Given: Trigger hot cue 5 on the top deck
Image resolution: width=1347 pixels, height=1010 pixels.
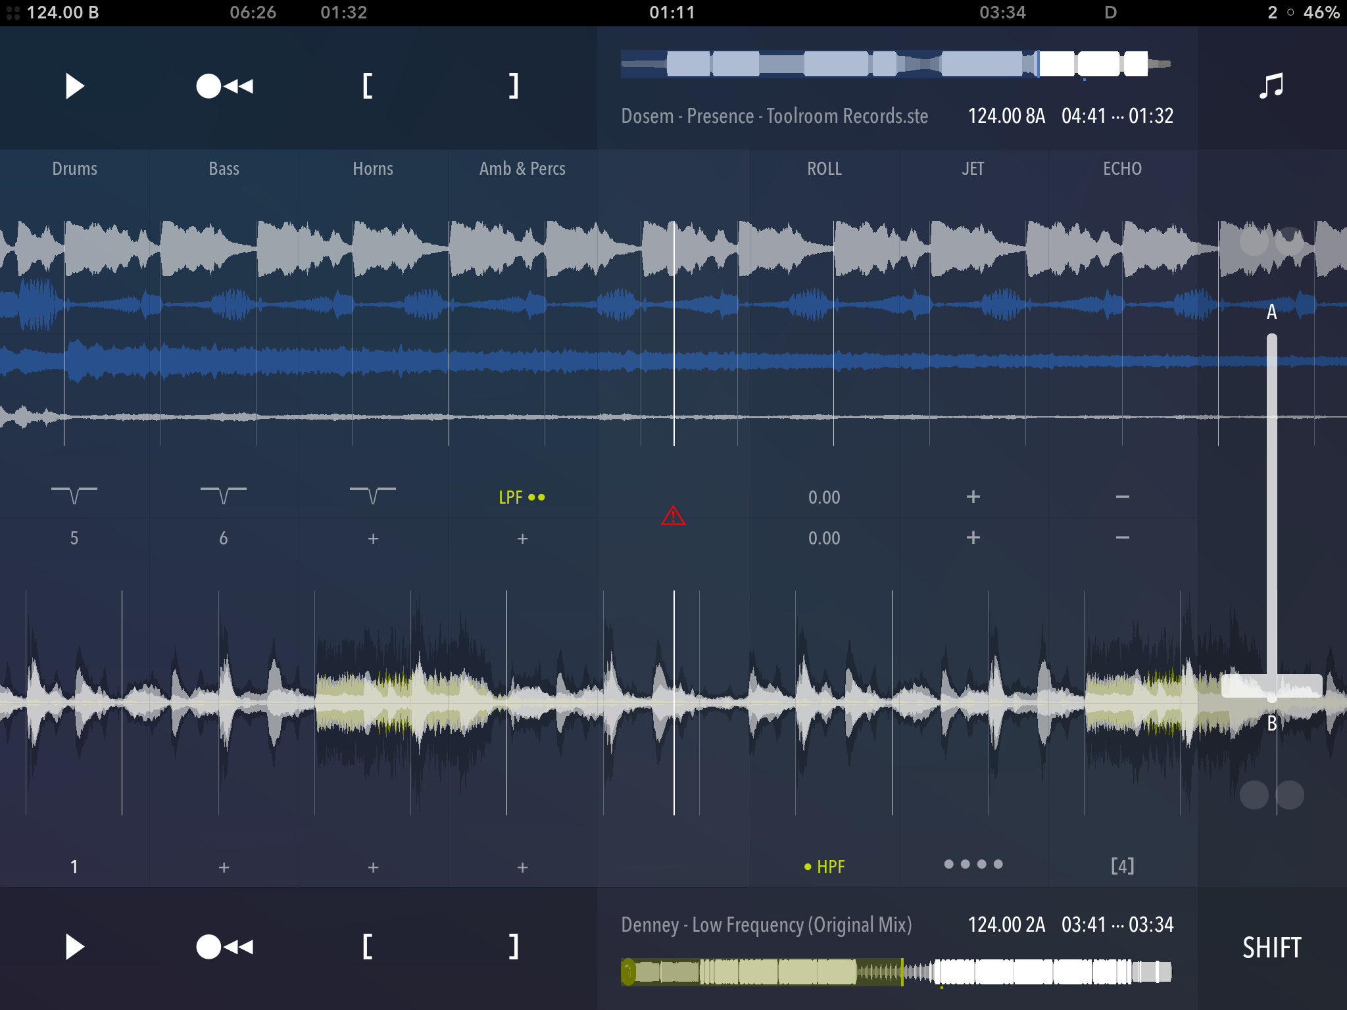Looking at the screenshot, I should tap(74, 538).
